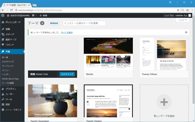Click the installed themes search field
The image size is (195, 122).
84,23
